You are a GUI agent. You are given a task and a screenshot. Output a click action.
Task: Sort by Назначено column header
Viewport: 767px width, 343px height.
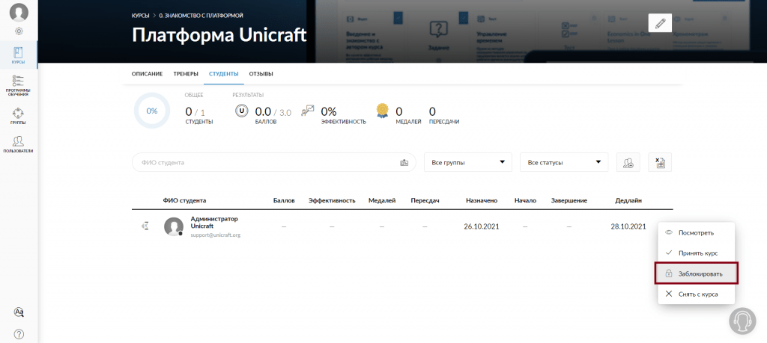482,200
